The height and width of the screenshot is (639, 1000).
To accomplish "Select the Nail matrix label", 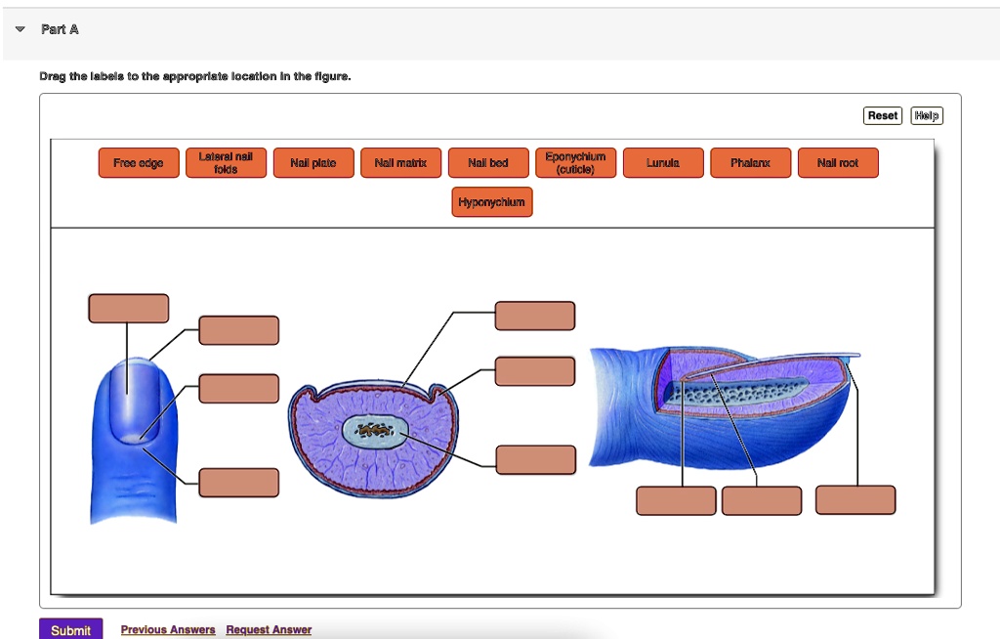I will coord(400,162).
